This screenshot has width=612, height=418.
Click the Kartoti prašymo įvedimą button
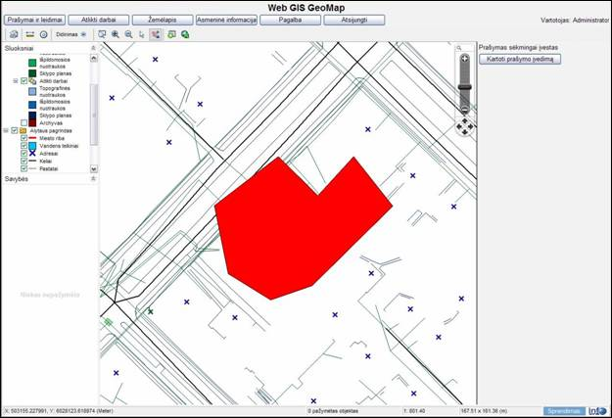pyautogui.click(x=520, y=59)
